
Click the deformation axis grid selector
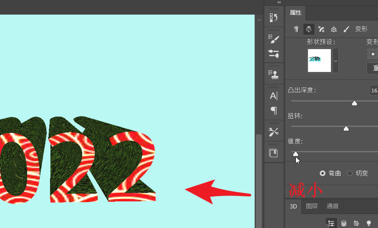[373, 54]
